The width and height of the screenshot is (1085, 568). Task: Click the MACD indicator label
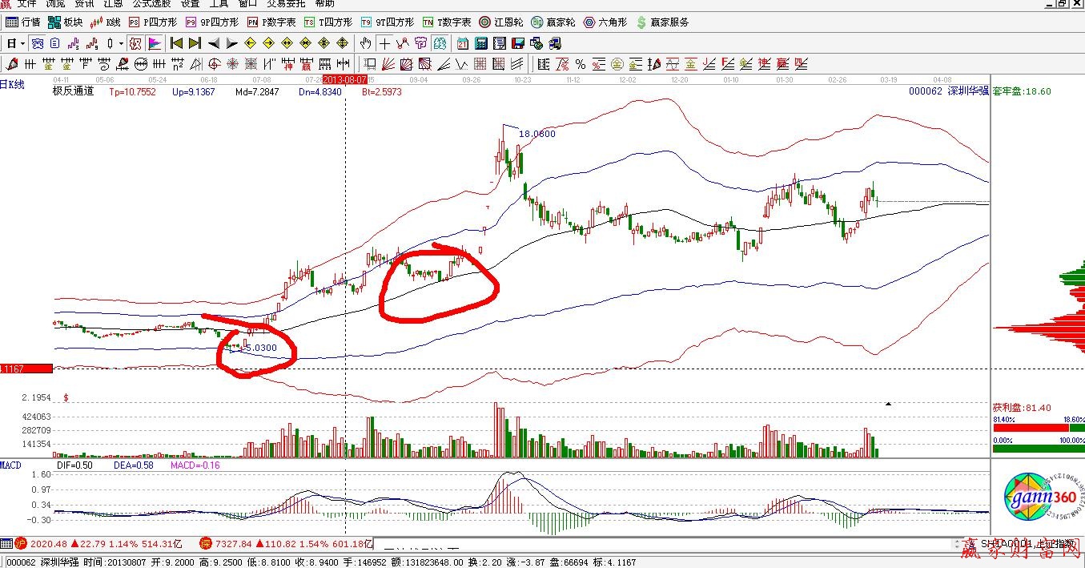(x=11, y=465)
